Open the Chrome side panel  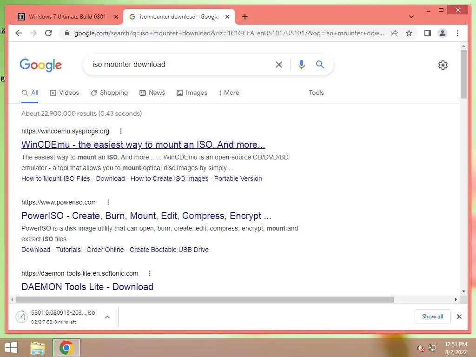[x=428, y=33]
